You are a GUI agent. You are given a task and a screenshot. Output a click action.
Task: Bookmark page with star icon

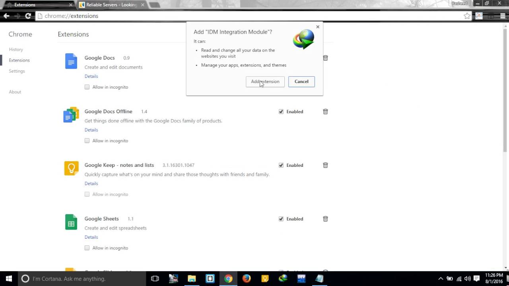point(467,16)
